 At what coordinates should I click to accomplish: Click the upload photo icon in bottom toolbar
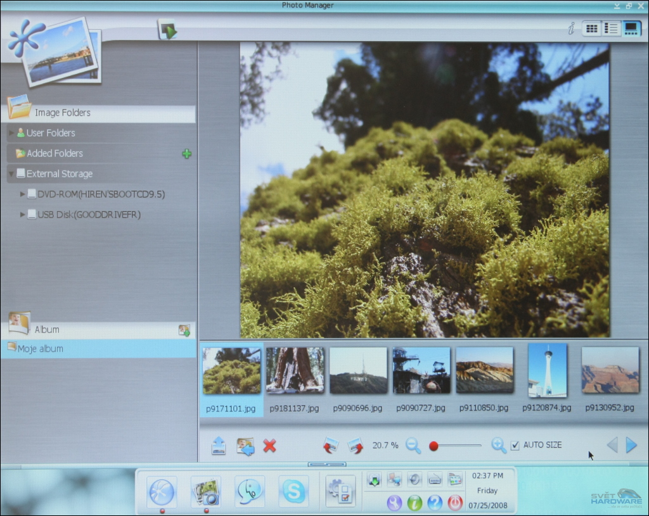[x=219, y=446]
